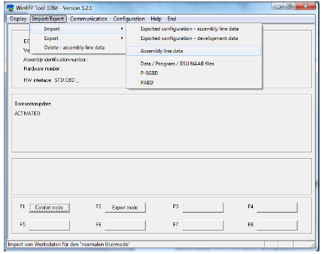Viewport: 322px width, 254px height.
Task: Click the ACTIVATED bootsector status text
Action: 27,114
